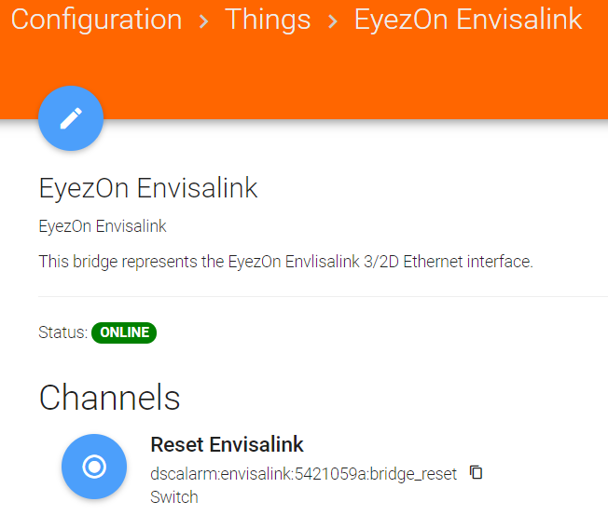Click the large EyezOn Envisalink thing heading
This screenshot has width=608, height=515.
coord(148,188)
